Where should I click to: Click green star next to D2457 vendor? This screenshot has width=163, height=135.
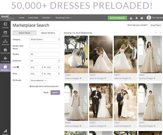130,126
